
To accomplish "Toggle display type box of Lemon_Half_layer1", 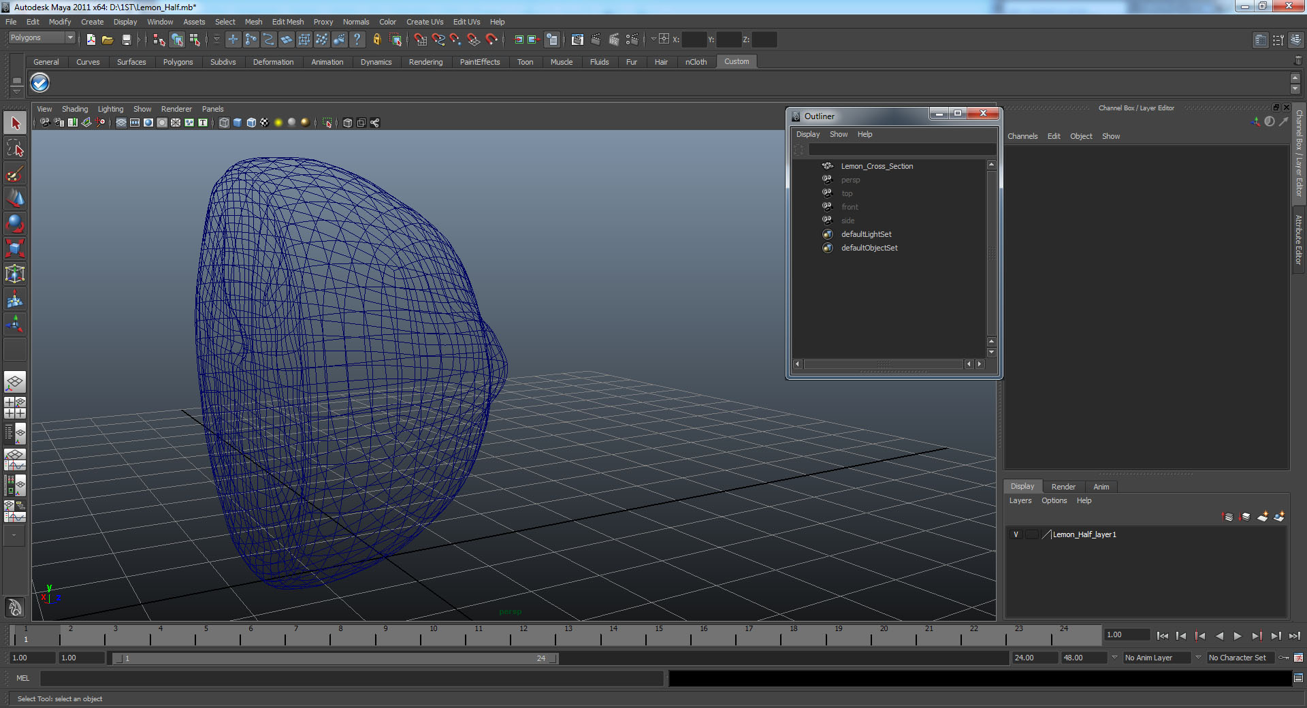I will [x=1031, y=534].
